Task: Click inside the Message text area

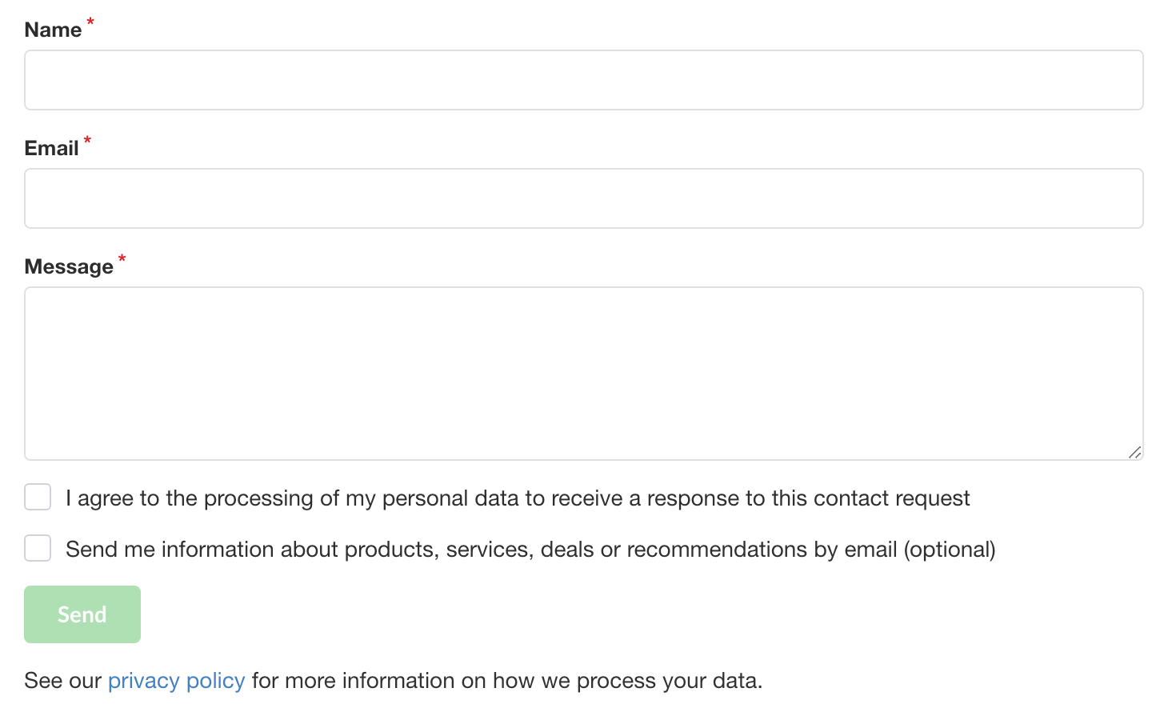Action: pyautogui.click(x=582, y=373)
